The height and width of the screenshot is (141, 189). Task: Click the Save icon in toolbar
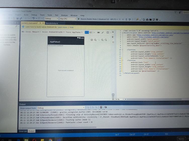coord(18,18)
